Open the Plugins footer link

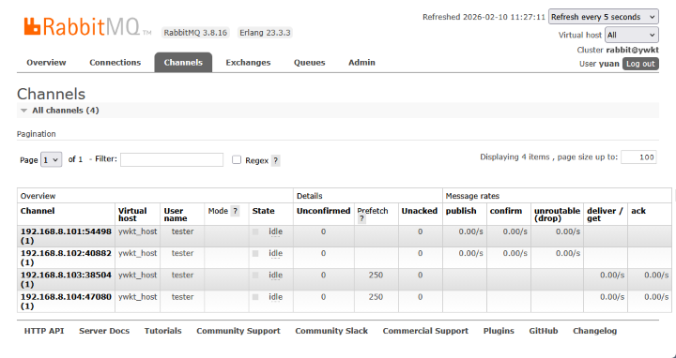click(x=499, y=331)
